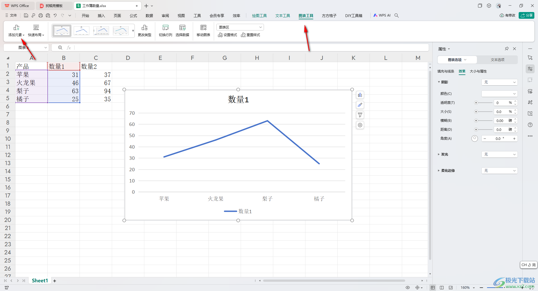Click the angle (角度) dial
The width and height of the screenshot is (538, 291).
point(474,139)
